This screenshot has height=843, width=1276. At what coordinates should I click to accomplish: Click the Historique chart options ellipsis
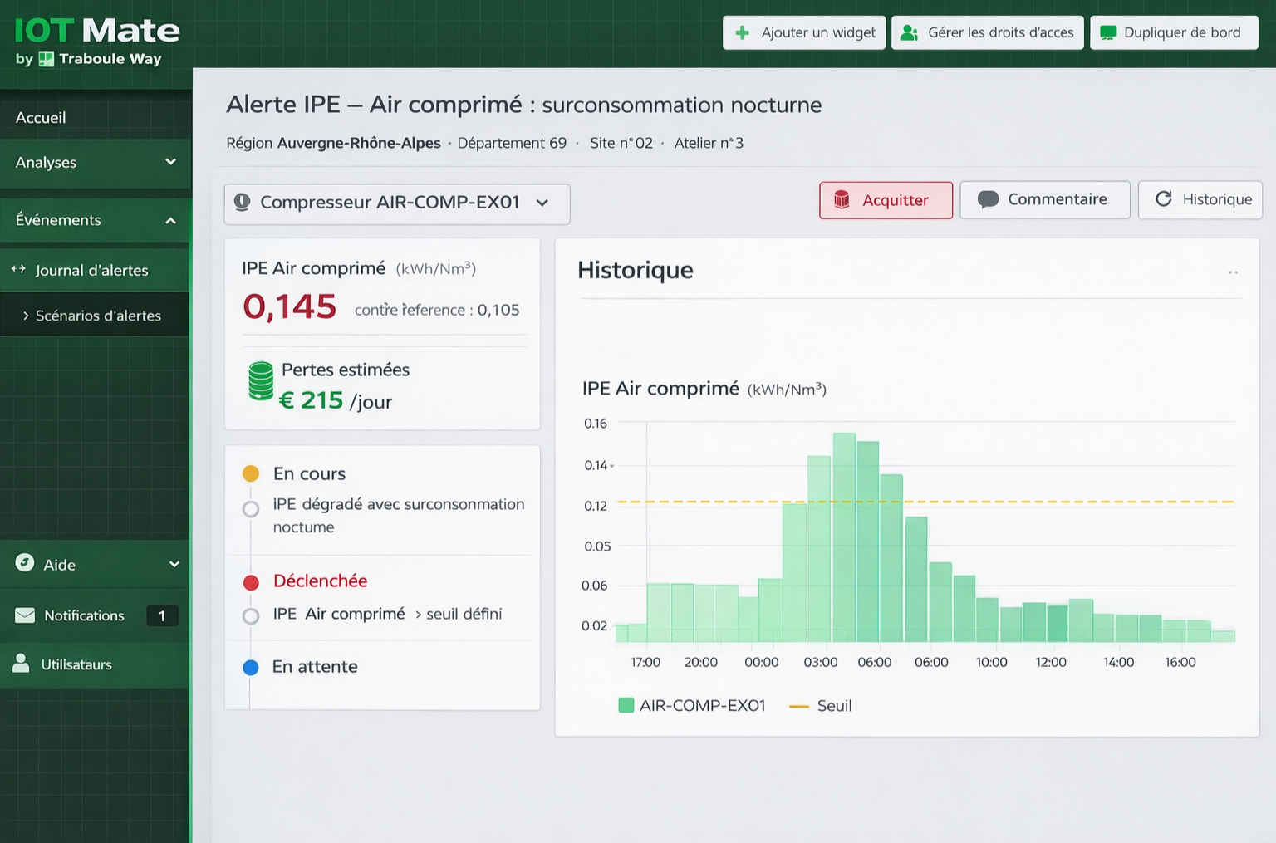(1232, 272)
